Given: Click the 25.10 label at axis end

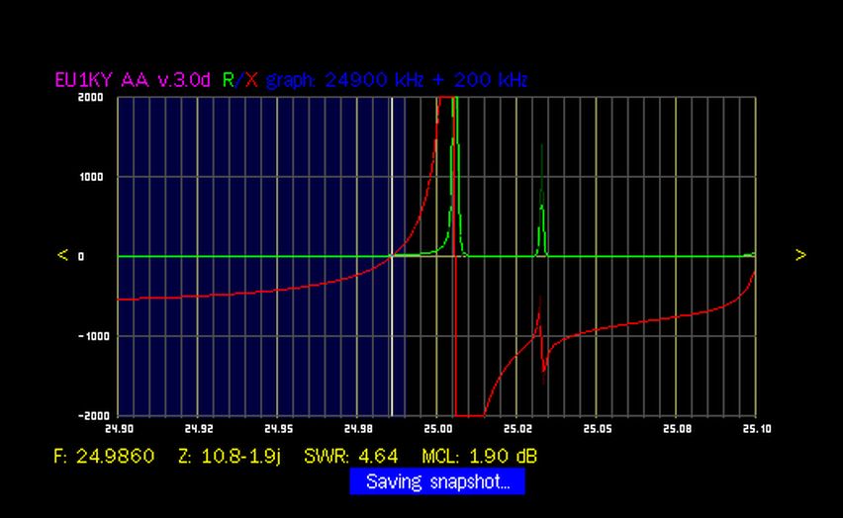Looking at the screenshot, I should pos(755,430).
